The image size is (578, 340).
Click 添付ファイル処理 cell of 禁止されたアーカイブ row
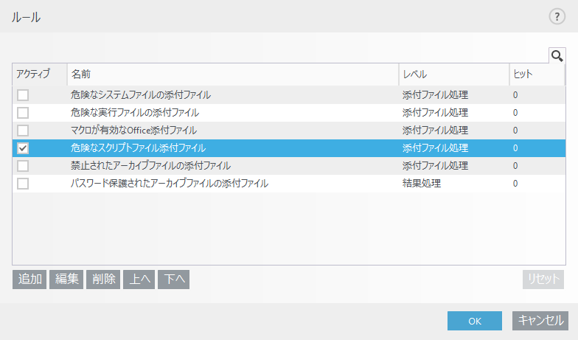[435, 166]
